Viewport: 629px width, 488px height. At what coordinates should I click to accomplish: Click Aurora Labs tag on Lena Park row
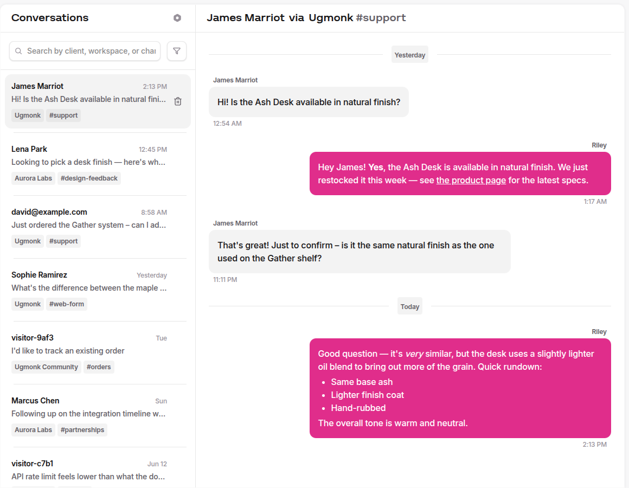(33, 178)
